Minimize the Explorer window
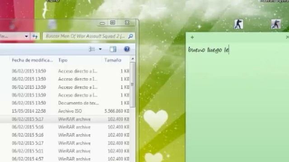 tap(103, 23)
